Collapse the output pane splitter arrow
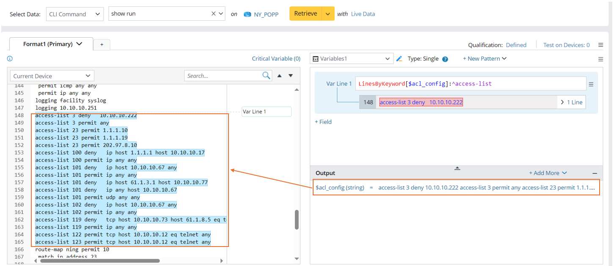The image size is (614, 266). 457,168
